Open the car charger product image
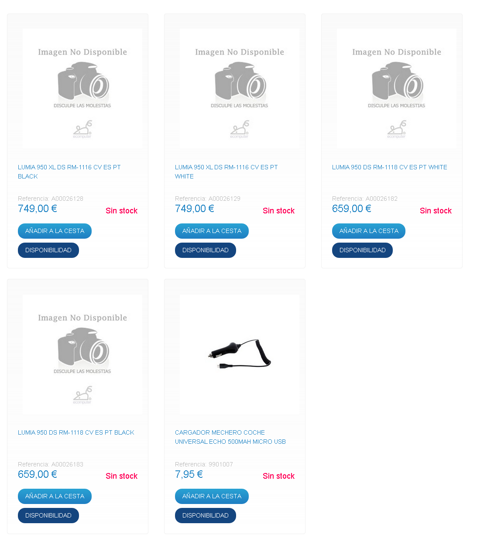 click(239, 354)
